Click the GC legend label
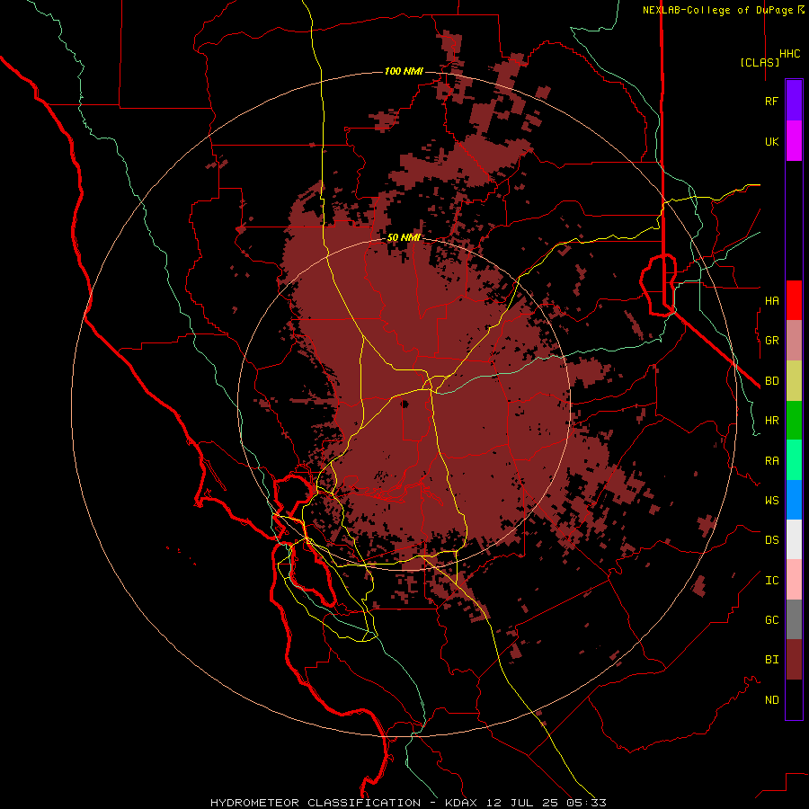The width and height of the screenshot is (809, 809). (772, 619)
